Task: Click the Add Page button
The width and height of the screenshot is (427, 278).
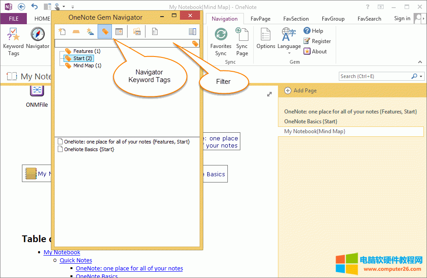Action: [x=301, y=91]
